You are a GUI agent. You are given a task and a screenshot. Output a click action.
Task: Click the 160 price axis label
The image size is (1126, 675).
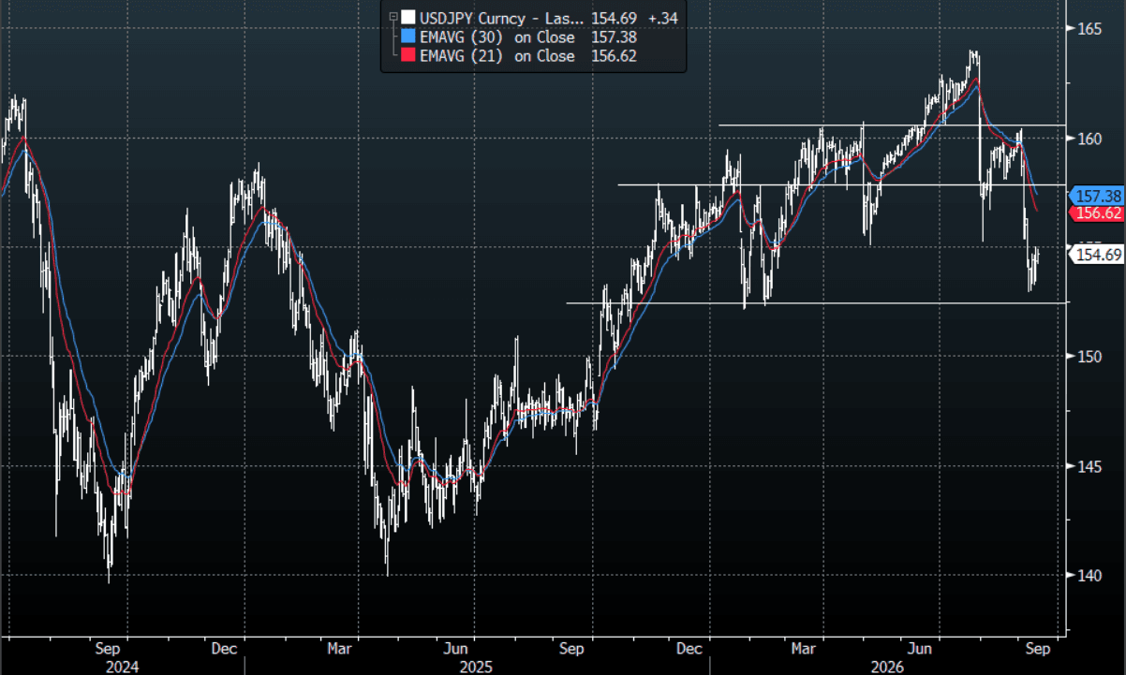tap(1089, 139)
